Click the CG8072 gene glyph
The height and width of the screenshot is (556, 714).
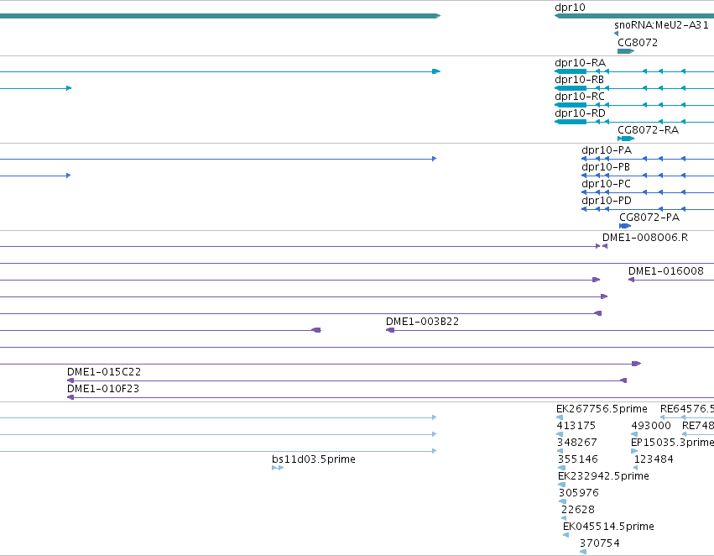(x=626, y=51)
